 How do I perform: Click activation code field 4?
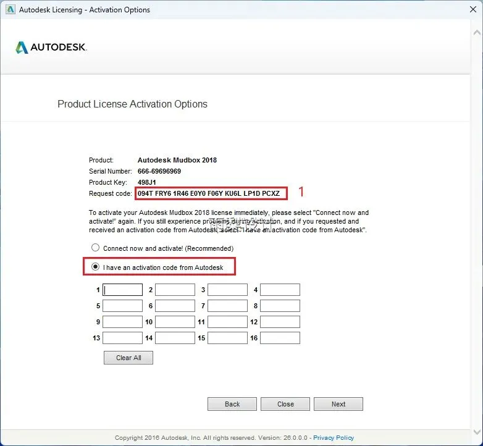point(280,290)
